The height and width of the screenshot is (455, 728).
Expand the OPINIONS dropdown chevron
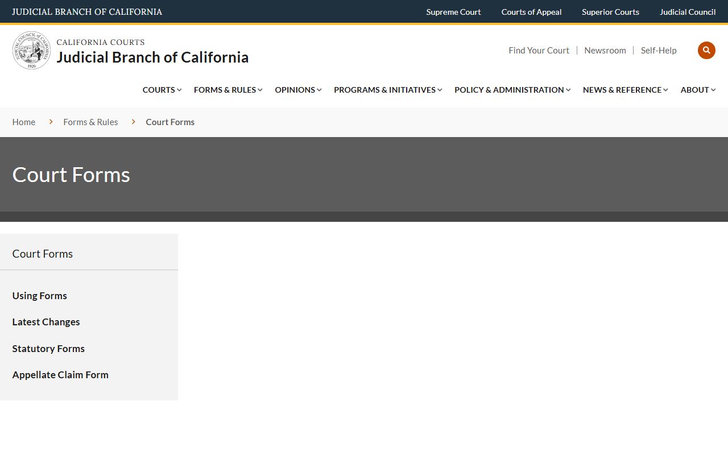(x=319, y=90)
